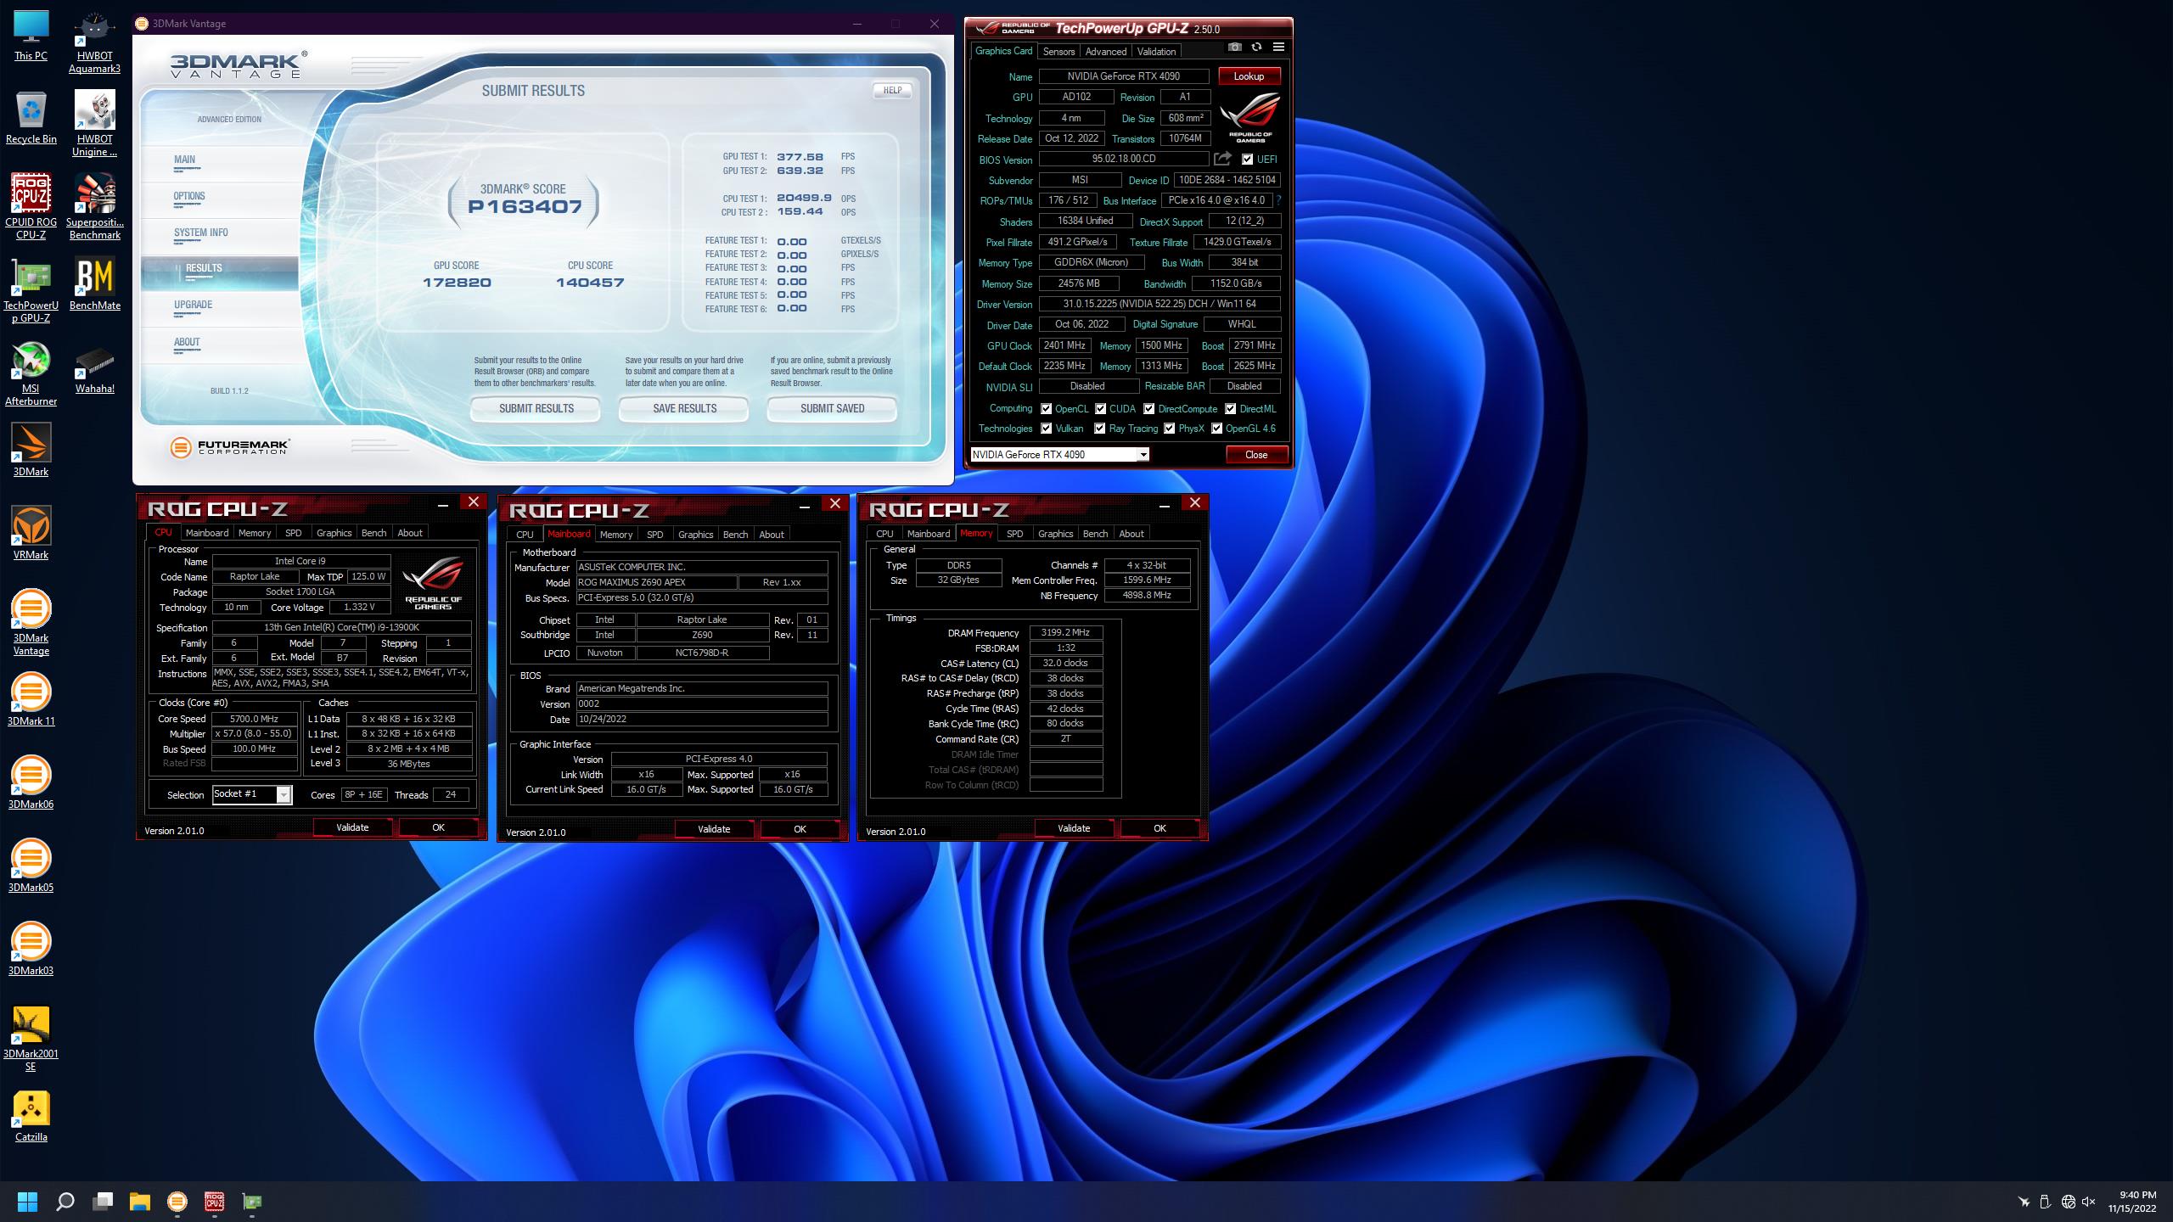Launch 3DMark03 desktop shortcut
This screenshot has height=1222, width=2173.
click(x=31, y=950)
